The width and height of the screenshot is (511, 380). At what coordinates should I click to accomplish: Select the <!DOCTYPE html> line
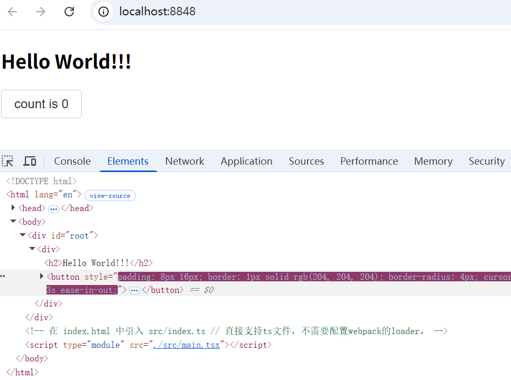(x=41, y=181)
